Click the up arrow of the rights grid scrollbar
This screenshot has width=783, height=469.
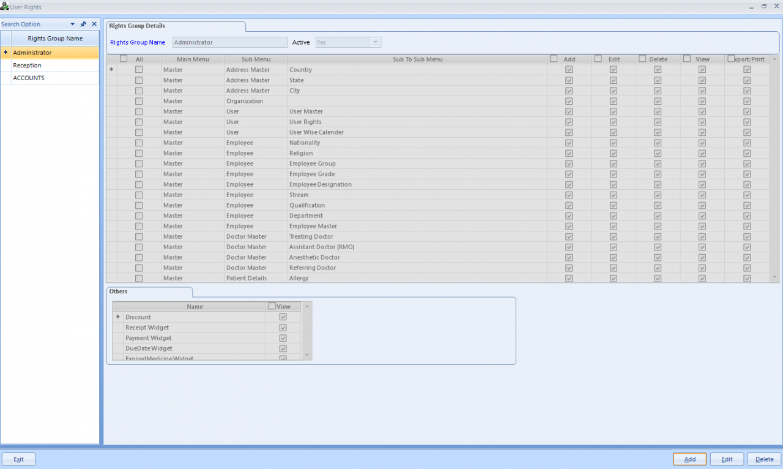click(x=773, y=59)
